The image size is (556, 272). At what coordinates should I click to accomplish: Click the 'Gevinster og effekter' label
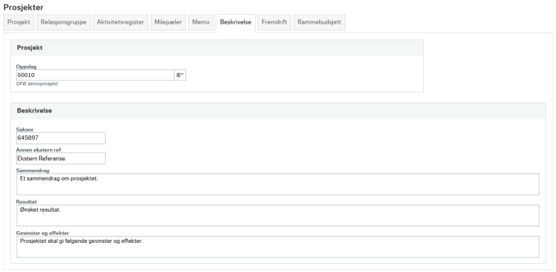(x=42, y=233)
